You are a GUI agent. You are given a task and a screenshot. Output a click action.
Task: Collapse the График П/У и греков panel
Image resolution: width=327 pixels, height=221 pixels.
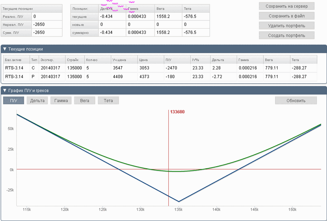point(5,90)
